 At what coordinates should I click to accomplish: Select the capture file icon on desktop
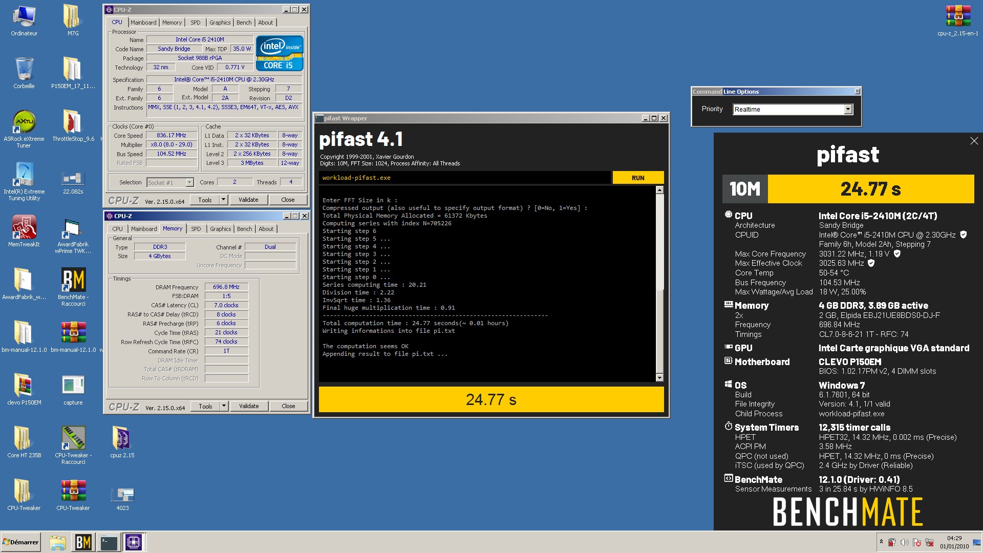click(73, 390)
